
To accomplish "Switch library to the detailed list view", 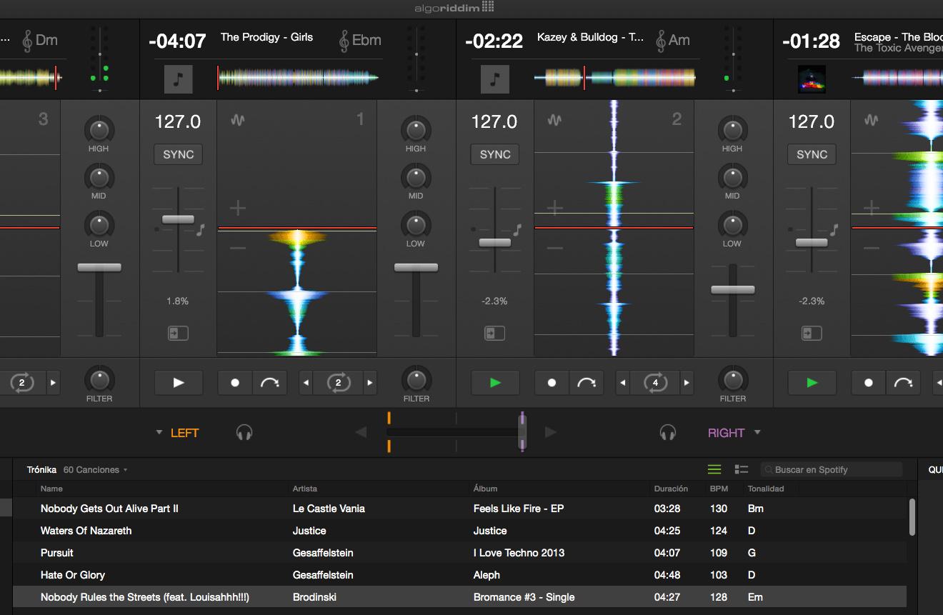I will (x=742, y=469).
